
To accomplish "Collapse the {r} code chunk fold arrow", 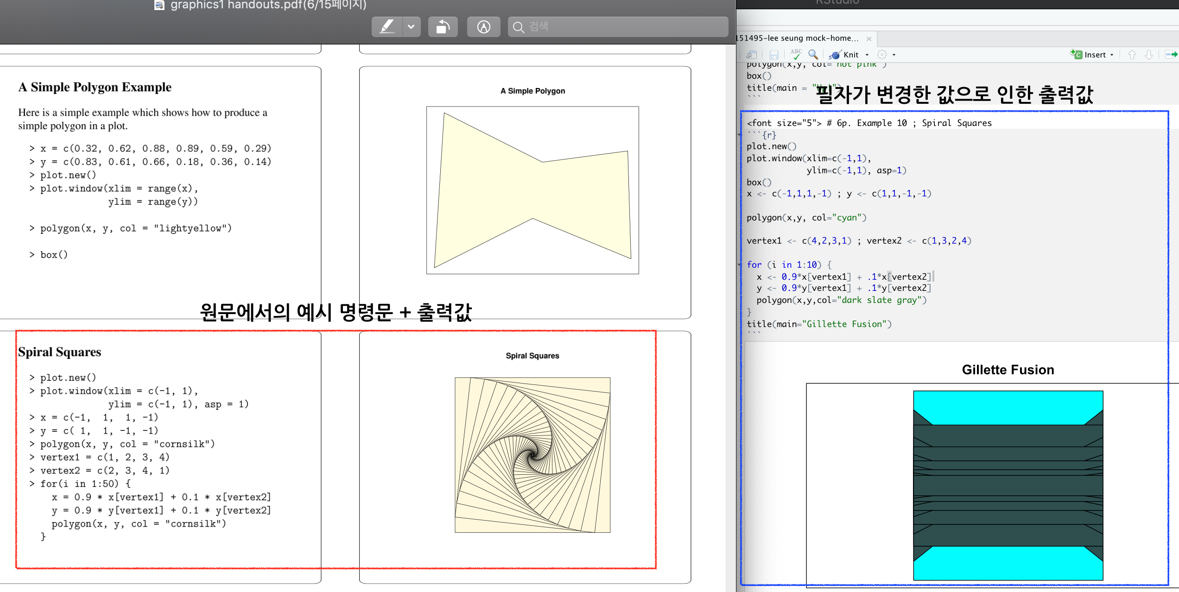I will 740,135.
